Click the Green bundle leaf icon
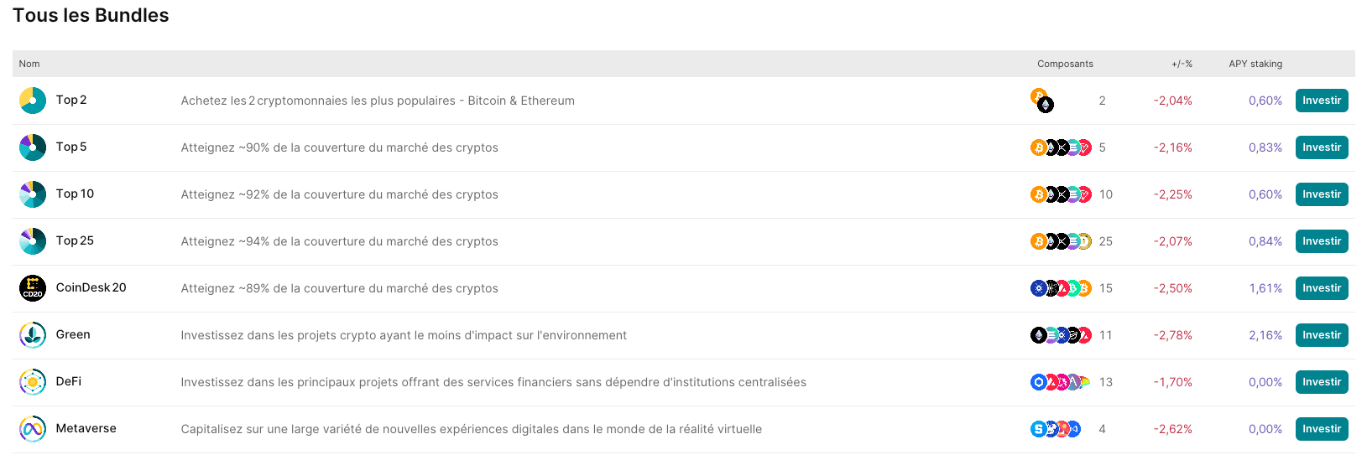The image size is (1367, 460). [x=33, y=335]
